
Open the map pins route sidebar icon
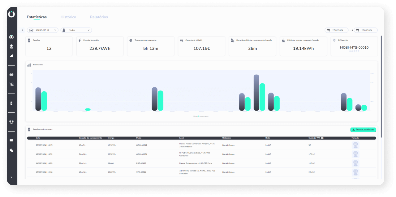(x=11, y=122)
